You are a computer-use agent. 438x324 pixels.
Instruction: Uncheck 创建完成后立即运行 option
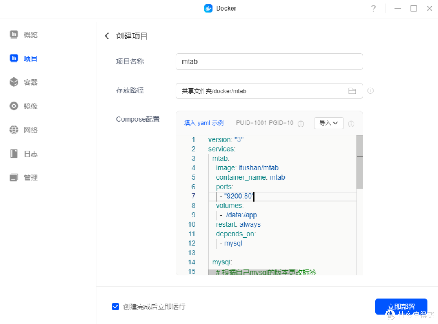(x=116, y=307)
